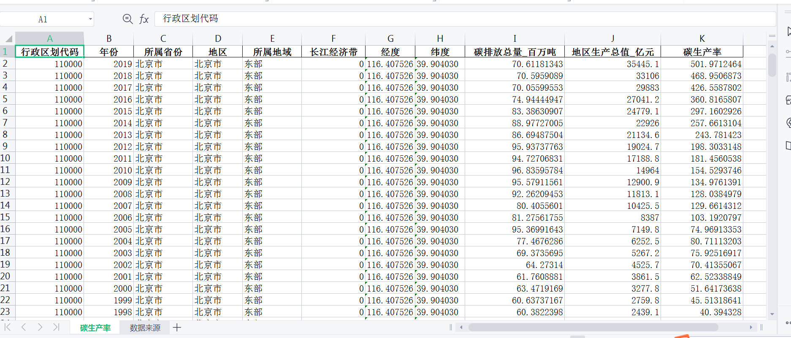This screenshot has height=338, width=791.
Task: Select column K header
Action: click(x=702, y=39)
